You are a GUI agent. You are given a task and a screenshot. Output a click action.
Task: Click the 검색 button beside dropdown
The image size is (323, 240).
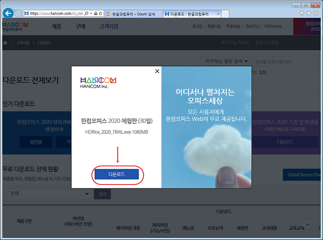[x=102, y=194]
